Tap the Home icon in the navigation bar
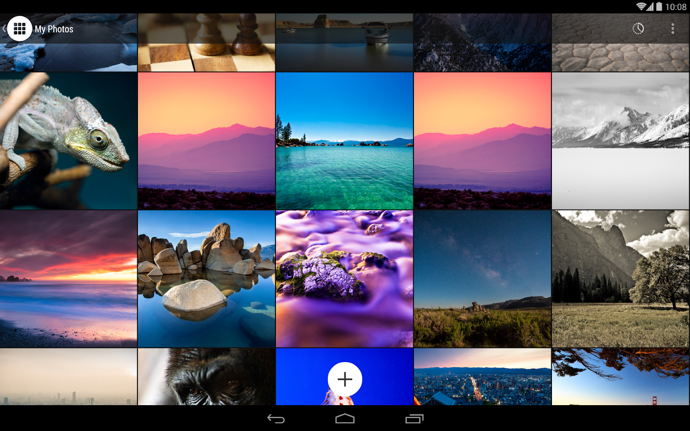This screenshot has width=690, height=431. click(345, 419)
